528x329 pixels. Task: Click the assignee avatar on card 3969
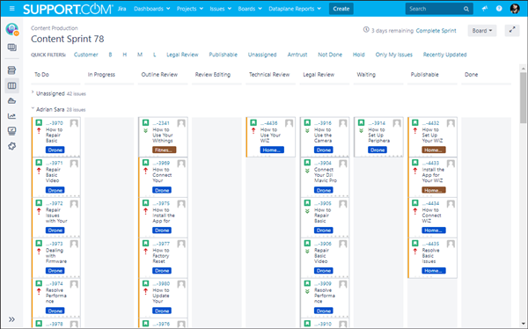tap(181, 164)
